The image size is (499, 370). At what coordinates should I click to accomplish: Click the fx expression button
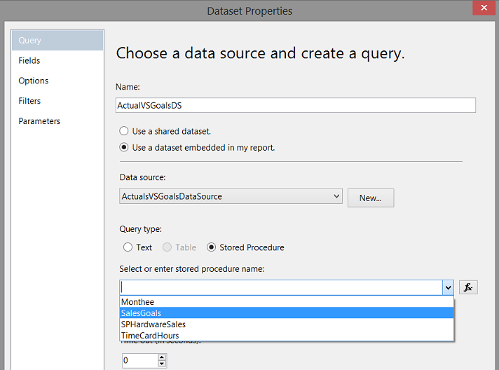[x=468, y=287]
